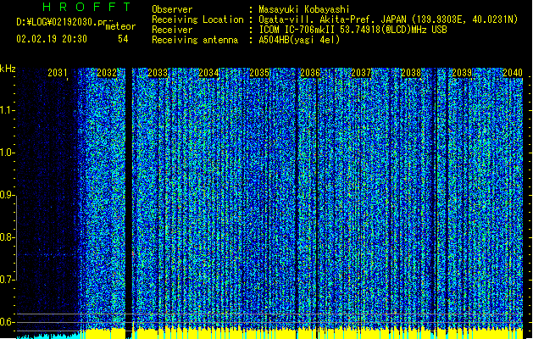
Task: Click the 0.6 frequency axis label
Action: coord(7,322)
